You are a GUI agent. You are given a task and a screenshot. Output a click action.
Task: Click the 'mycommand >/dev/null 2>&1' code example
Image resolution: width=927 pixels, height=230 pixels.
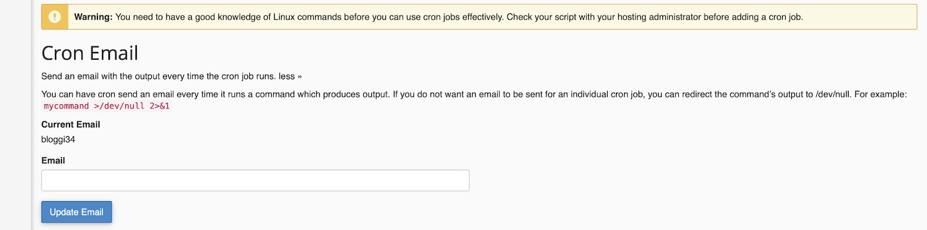[x=107, y=106]
